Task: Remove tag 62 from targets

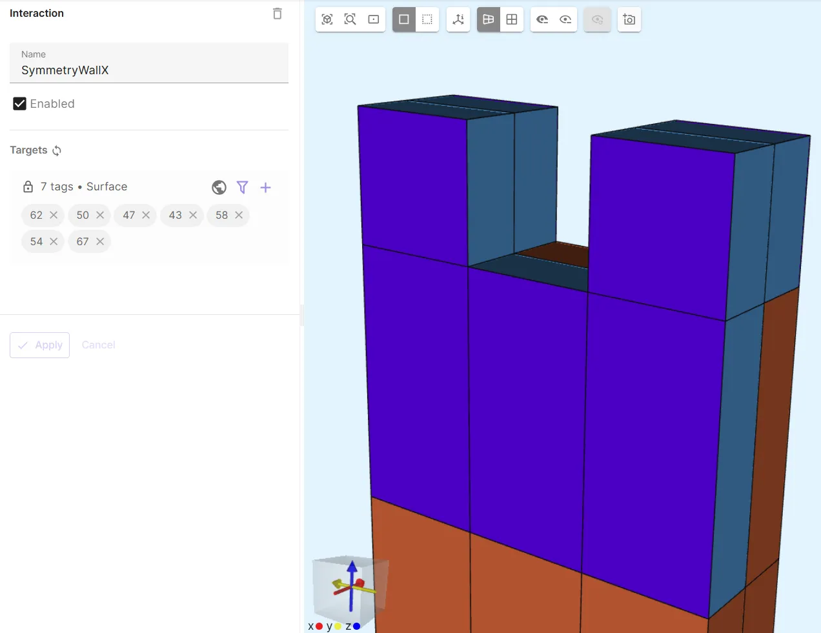Action: point(54,215)
